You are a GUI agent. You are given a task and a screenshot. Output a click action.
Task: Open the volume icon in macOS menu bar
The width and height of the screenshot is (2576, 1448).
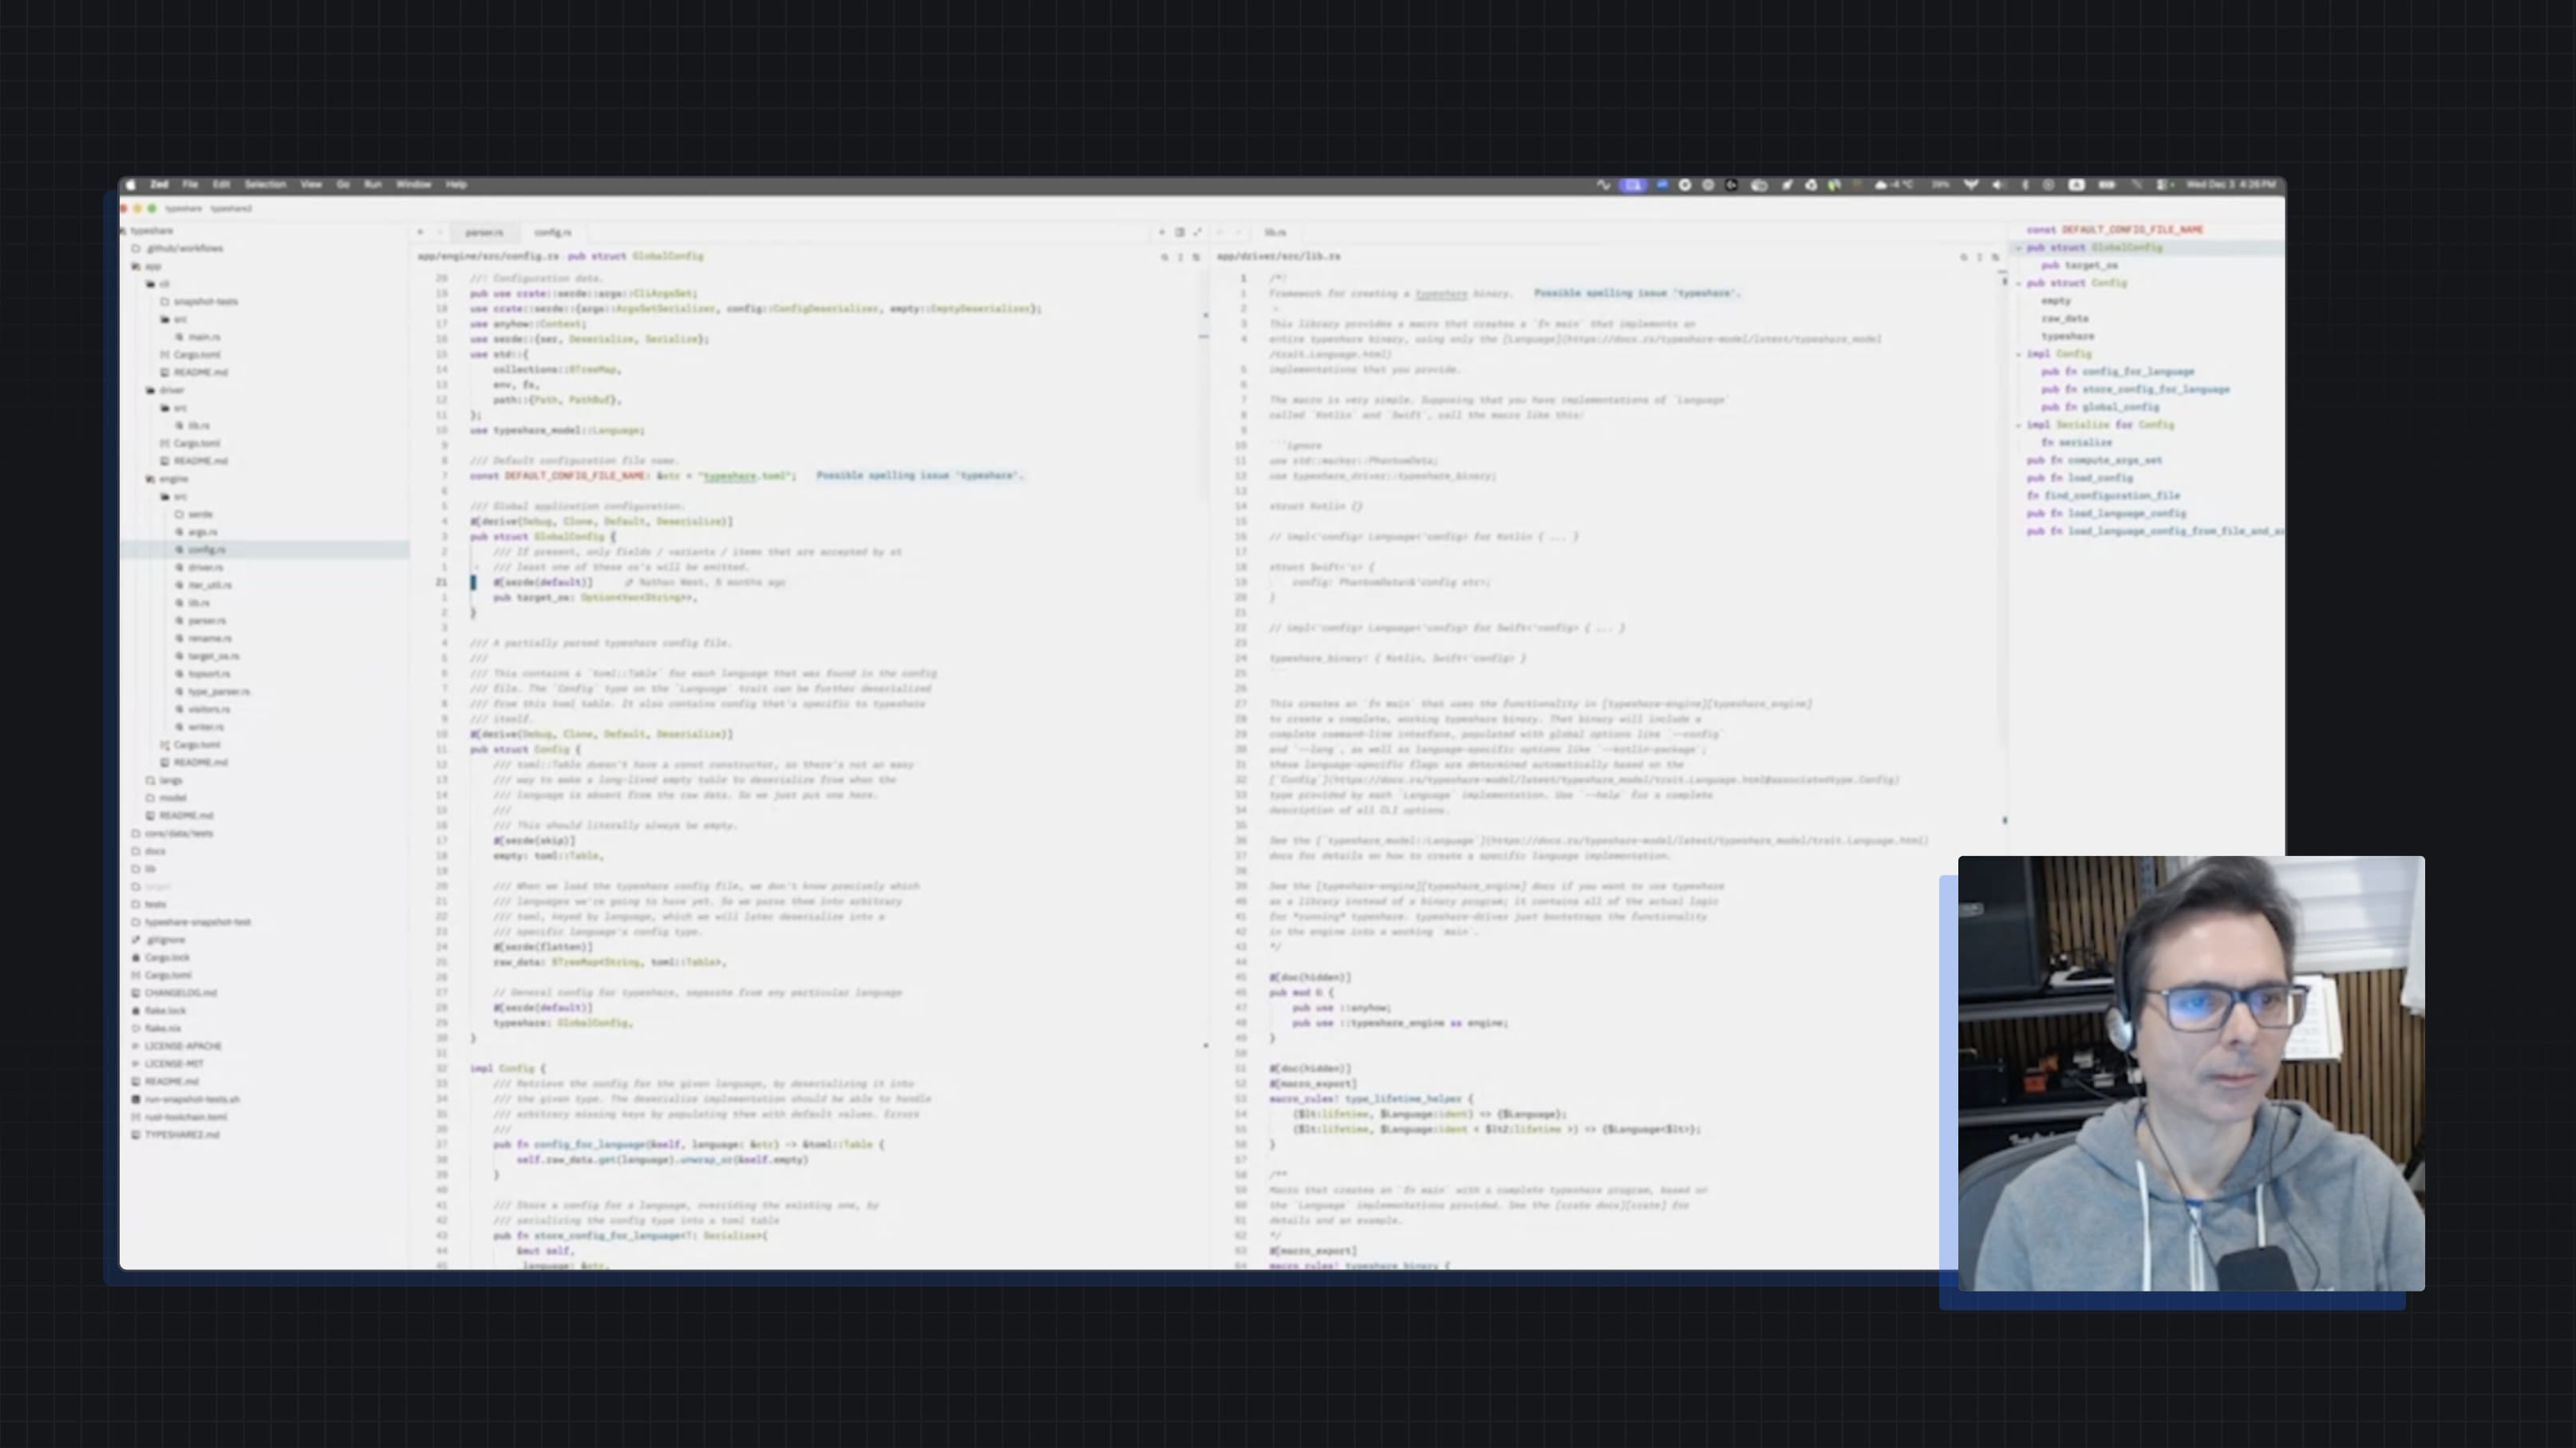[x=1998, y=185]
